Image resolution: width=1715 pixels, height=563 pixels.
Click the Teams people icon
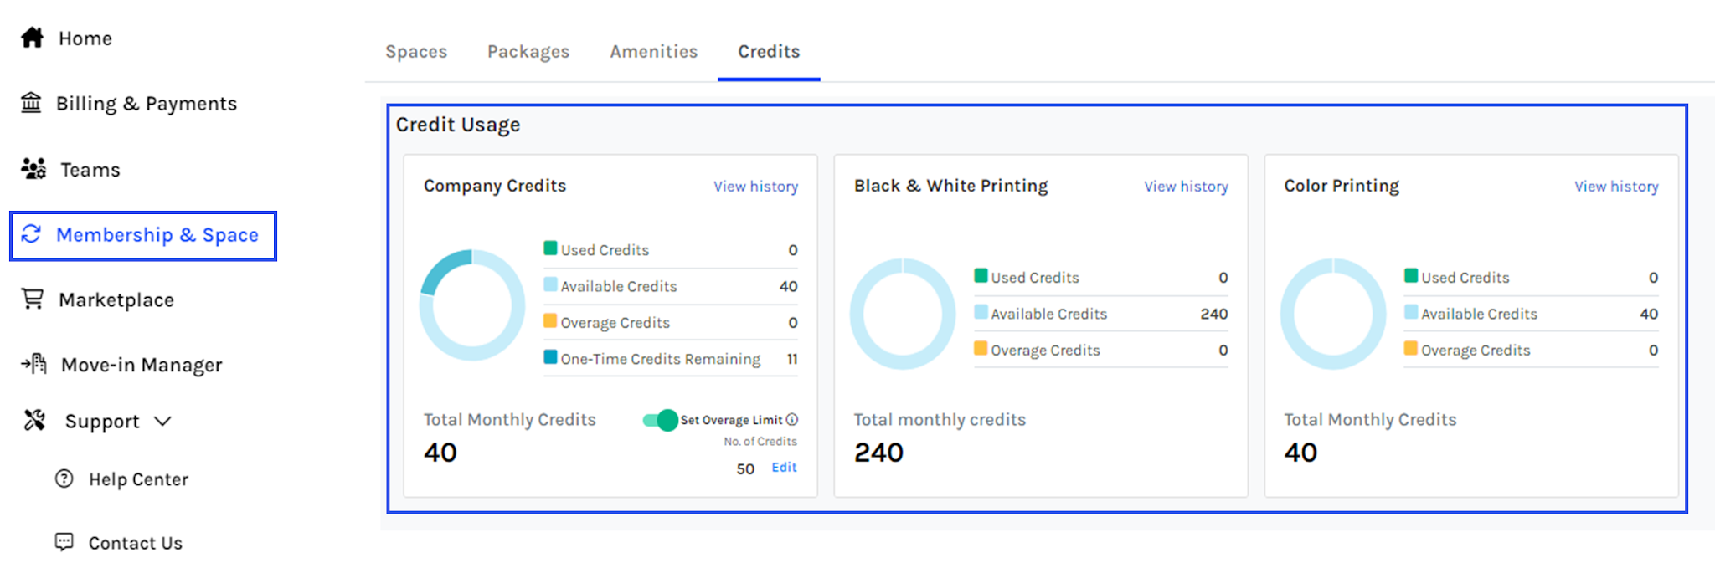33,169
